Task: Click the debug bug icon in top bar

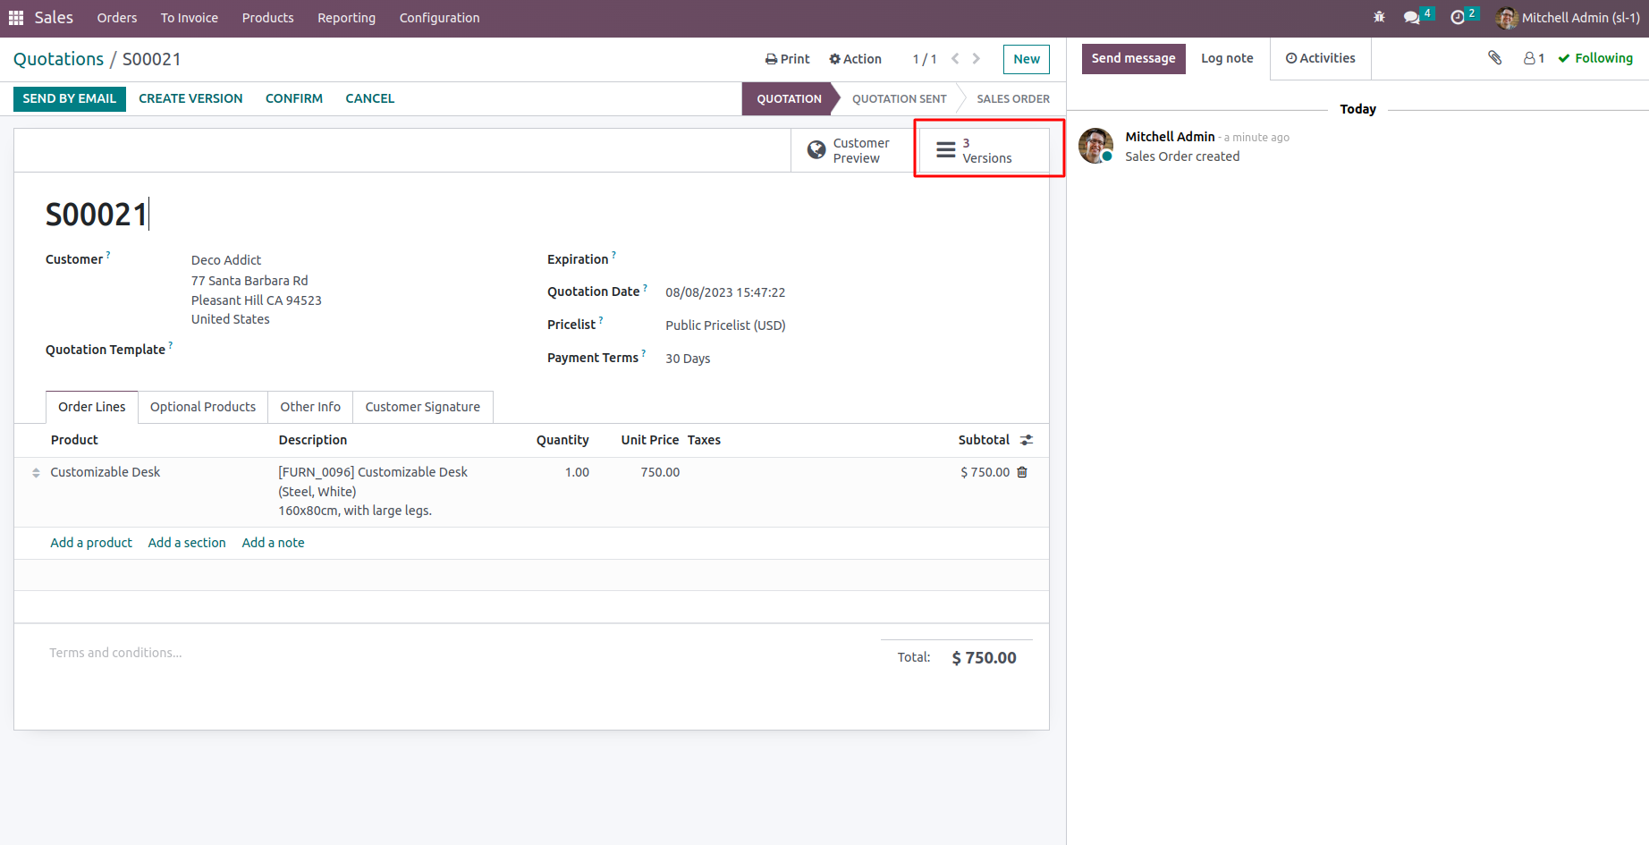Action: (x=1379, y=17)
